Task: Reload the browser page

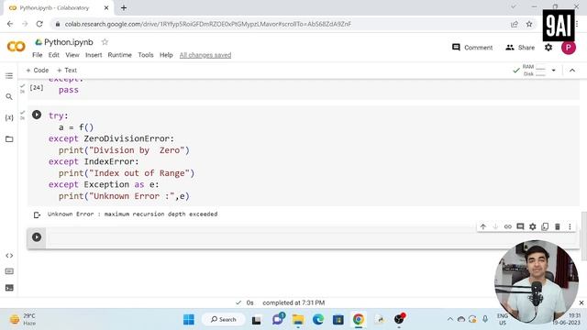Action: (x=39, y=24)
